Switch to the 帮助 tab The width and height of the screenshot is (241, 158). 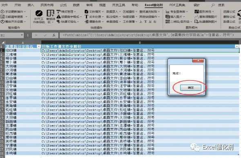click(135, 5)
